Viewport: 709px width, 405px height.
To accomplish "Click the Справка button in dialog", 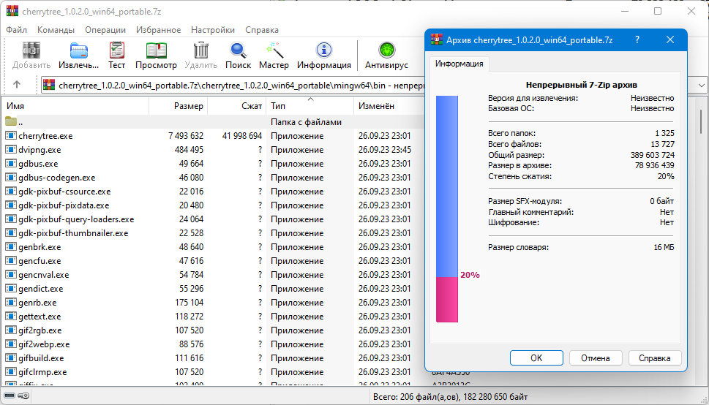I will coord(655,358).
